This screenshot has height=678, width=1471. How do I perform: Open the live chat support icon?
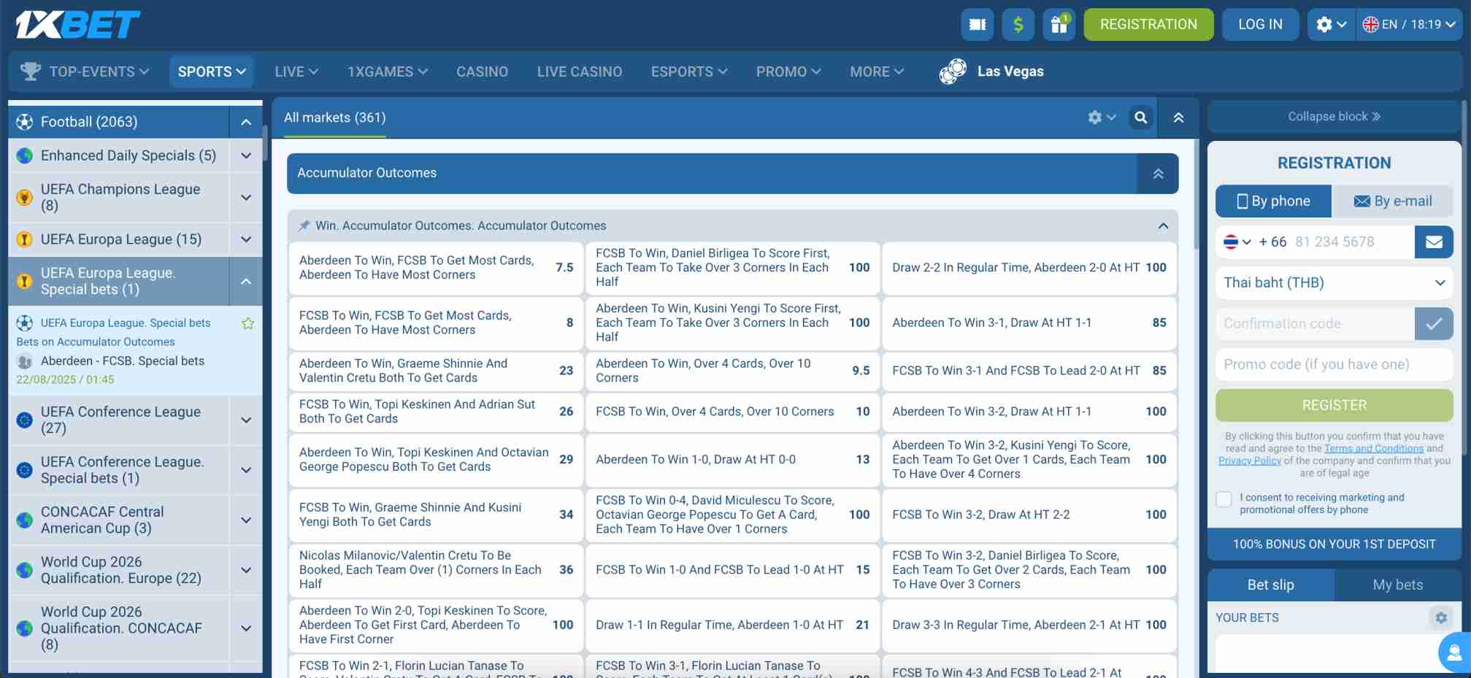point(1454,652)
